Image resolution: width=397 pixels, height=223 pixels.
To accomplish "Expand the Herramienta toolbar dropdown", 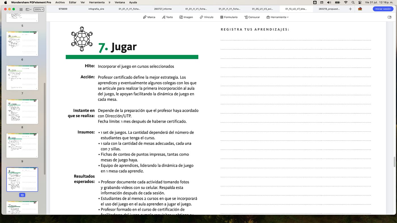I will click(278, 17).
